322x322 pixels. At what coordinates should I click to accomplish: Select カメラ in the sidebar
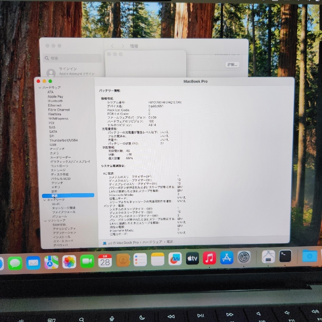[x=55, y=153]
